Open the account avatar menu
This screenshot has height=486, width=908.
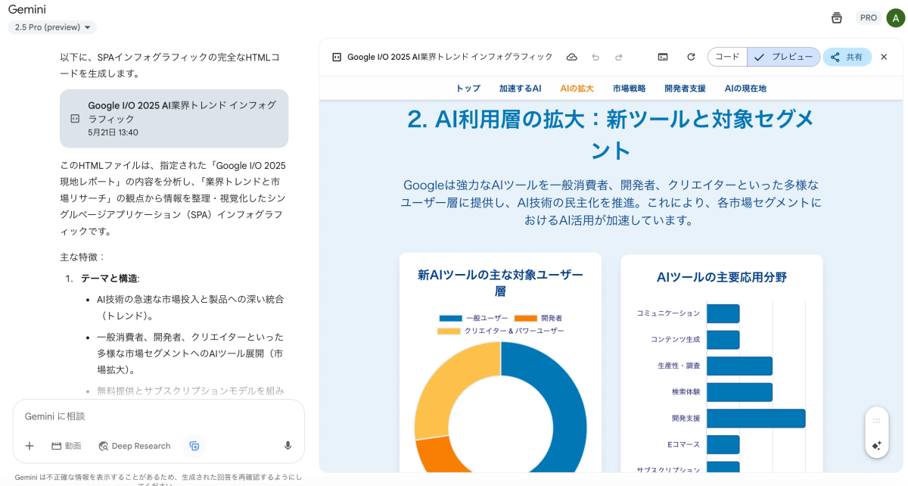[x=894, y=17]
